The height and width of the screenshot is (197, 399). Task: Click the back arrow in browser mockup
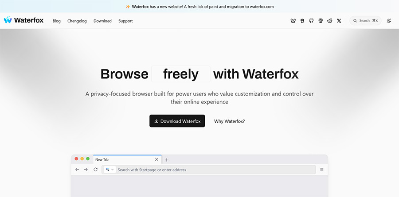pyautogui.click(x=77, y=170)
